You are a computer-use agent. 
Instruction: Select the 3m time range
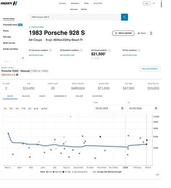tap(11, 109)
